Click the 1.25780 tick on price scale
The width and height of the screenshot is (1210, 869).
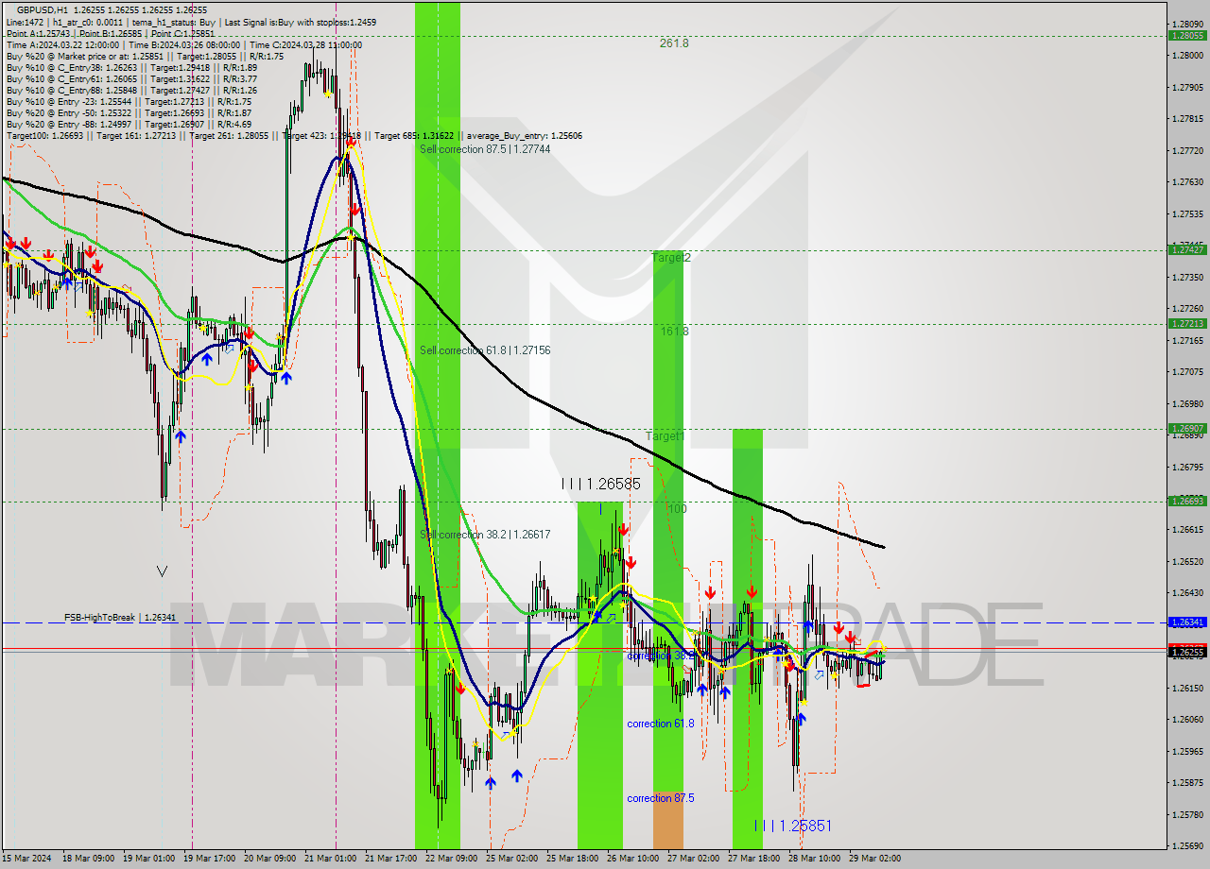pyautogui.click(x=1187, y=814)
